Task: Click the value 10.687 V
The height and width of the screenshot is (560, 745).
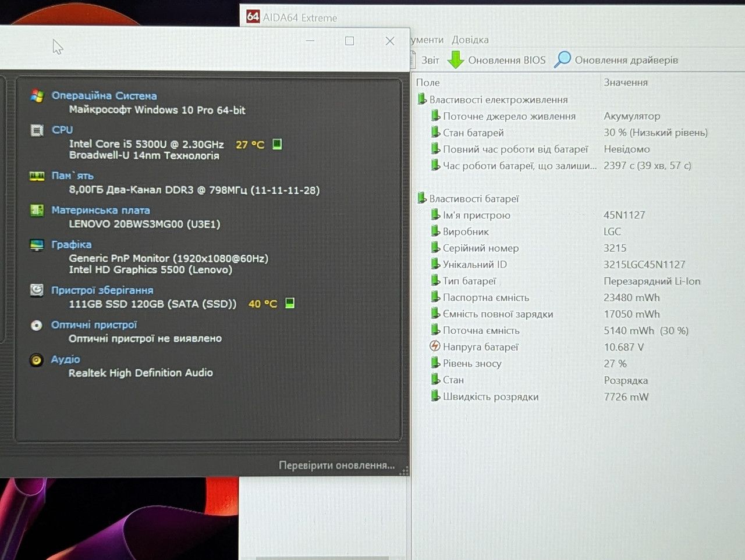Action: pos(623,347)
